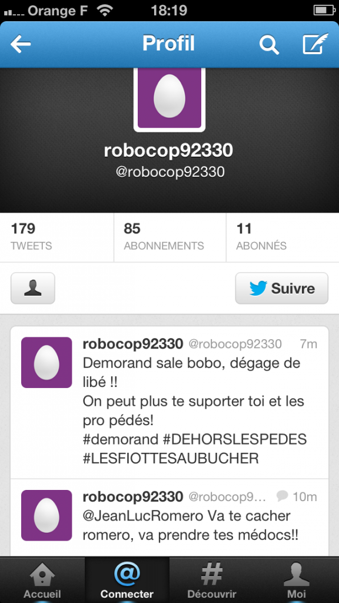Switch to the Connecter tab
Viewport: 339px width, 603px height.
[x=127, y=580]
